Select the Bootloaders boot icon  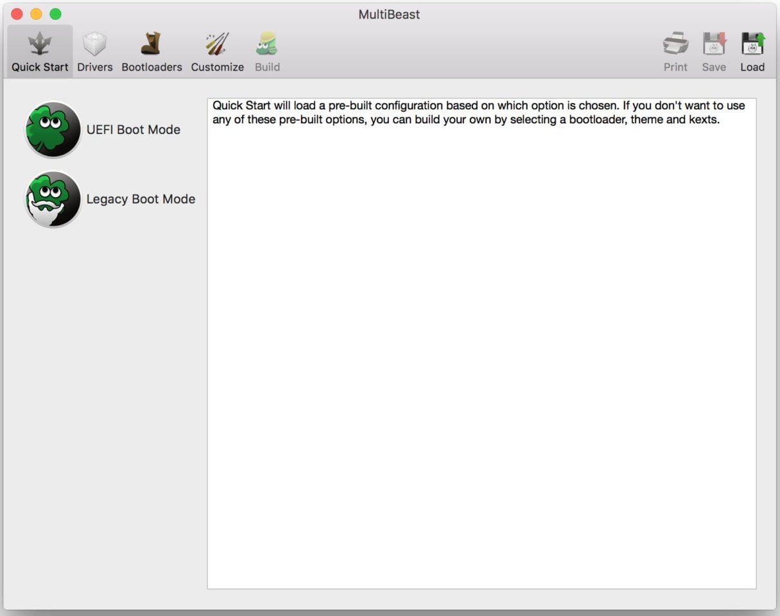click(x=152, y=44)
